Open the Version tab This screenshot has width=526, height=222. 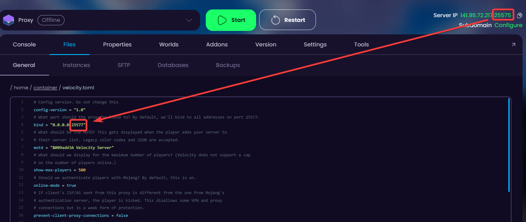266,45
